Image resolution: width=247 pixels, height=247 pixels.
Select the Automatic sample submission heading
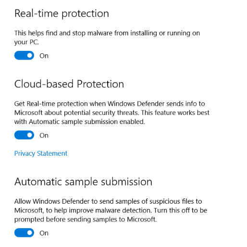(x=83, y=182)
